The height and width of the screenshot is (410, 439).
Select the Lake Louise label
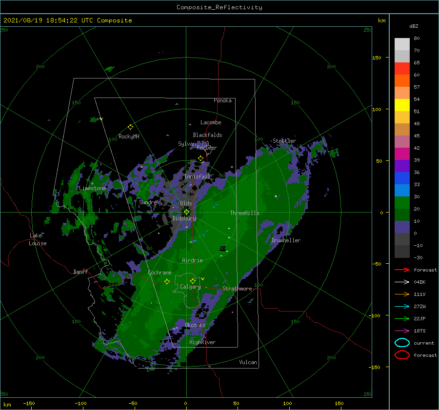[38, 239]
